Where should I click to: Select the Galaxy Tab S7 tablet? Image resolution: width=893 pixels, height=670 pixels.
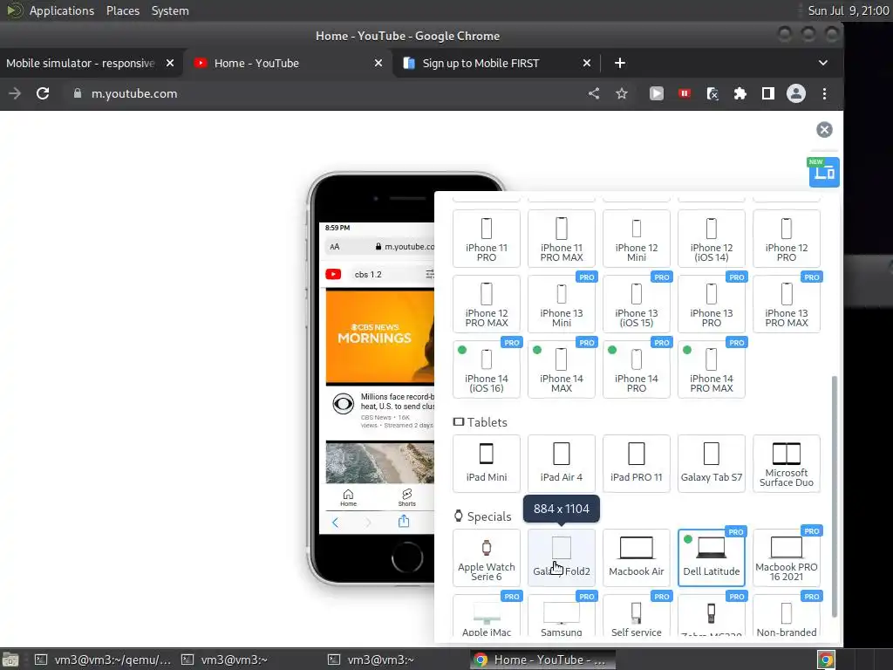coord(712,464)
